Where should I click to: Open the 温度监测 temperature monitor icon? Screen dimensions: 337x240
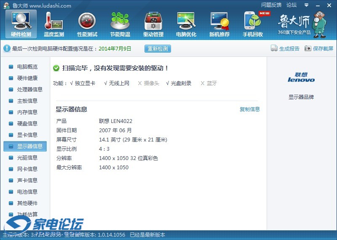point(54,24)
